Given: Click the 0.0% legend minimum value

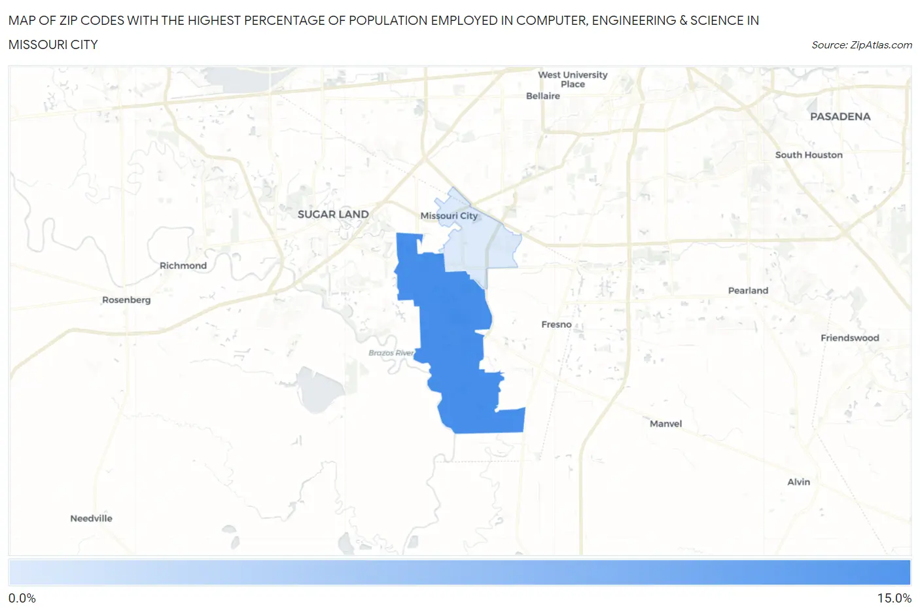Looking at the screenshot, I should [22, 598].
